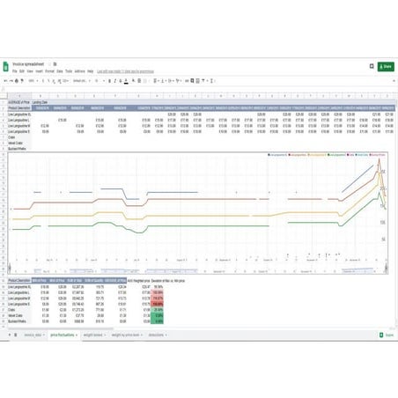Open the comments history icon
Viewport: 398px width, 398px height.
coord(372,66)
